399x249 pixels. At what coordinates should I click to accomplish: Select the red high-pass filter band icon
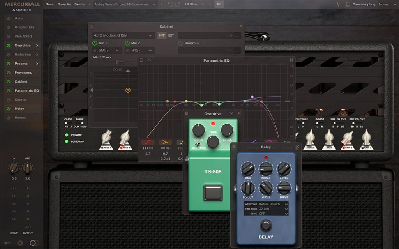point(148,142)
